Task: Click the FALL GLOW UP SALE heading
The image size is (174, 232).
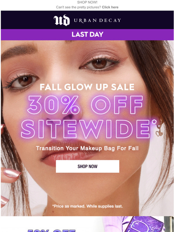Action: (87, 87)
